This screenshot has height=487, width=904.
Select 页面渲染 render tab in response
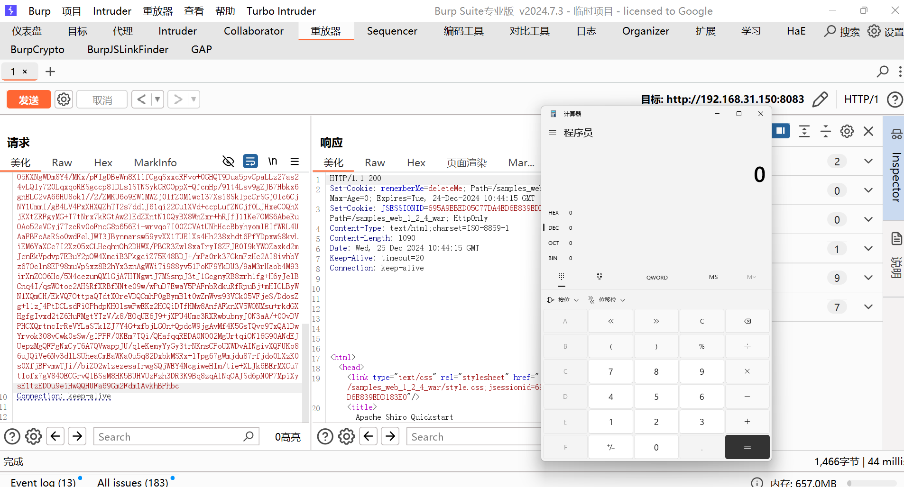pyautogui.click(x=466, y=162)
